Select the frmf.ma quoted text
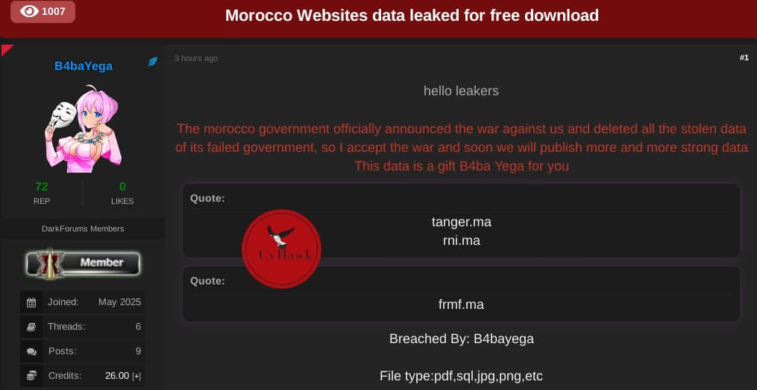The width and height of the screenshot is (757, 390). (461, 304)
